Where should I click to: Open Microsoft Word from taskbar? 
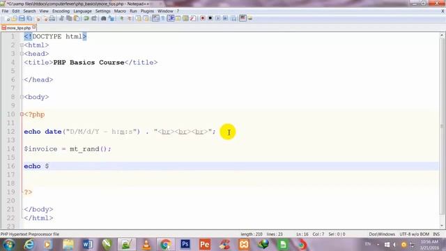[88, 245]
